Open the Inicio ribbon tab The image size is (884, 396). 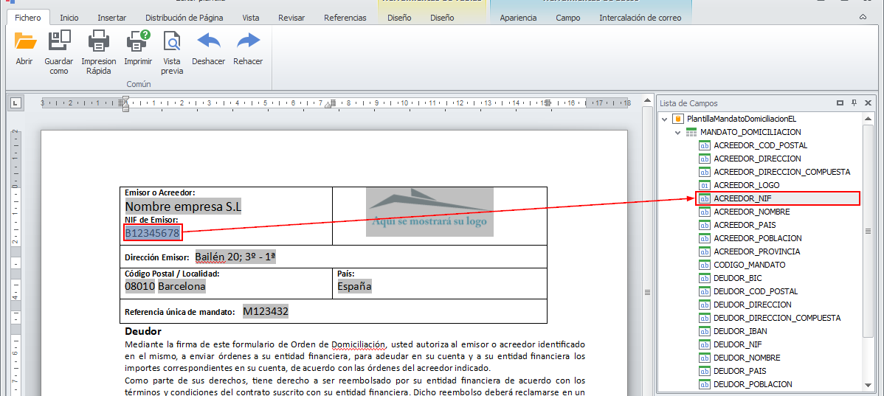(x=69, y=18)
